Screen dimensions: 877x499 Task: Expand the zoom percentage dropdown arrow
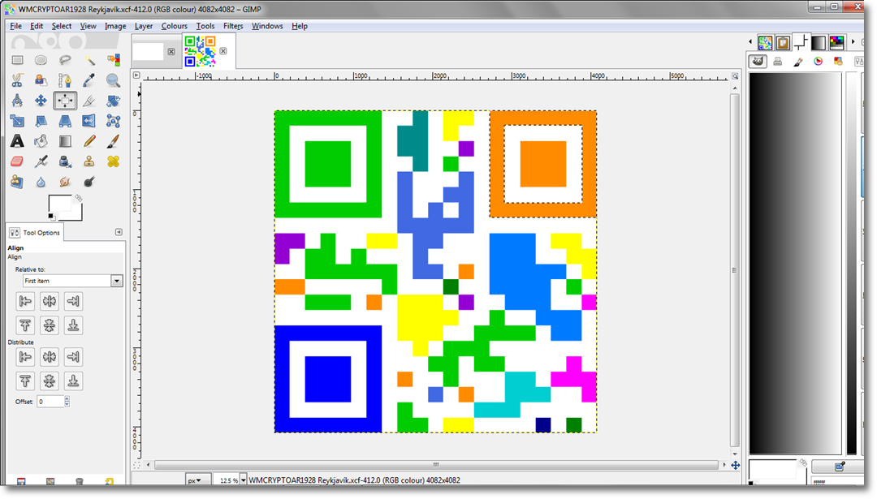[x=244, y=480]
